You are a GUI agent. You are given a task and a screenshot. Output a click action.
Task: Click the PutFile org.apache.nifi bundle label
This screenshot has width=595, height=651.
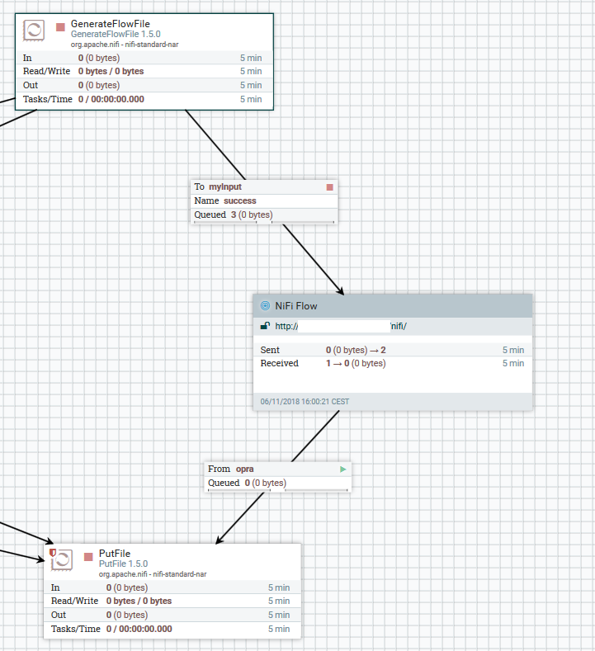pos(153,574)
